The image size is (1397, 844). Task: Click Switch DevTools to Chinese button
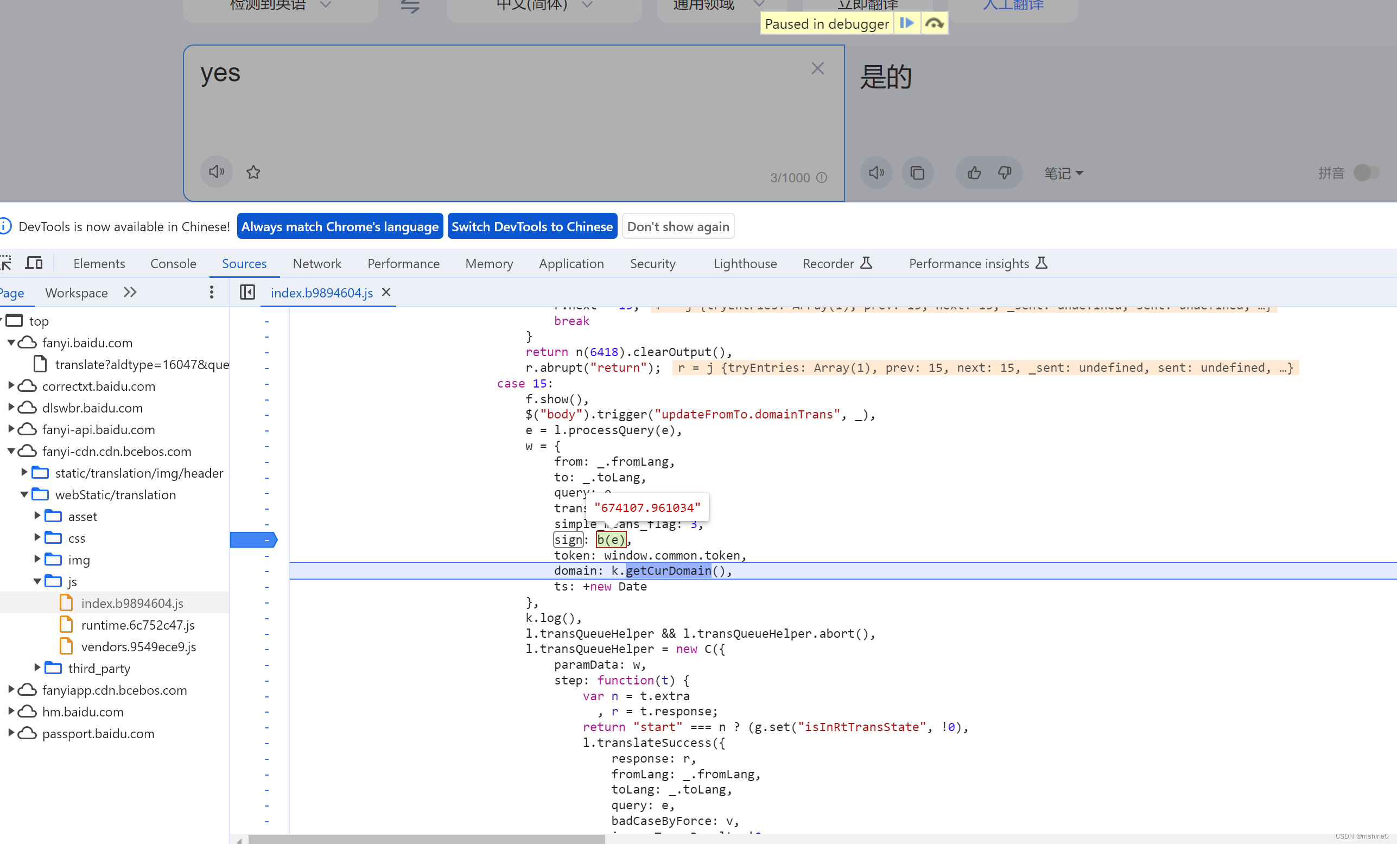(532, 225)
